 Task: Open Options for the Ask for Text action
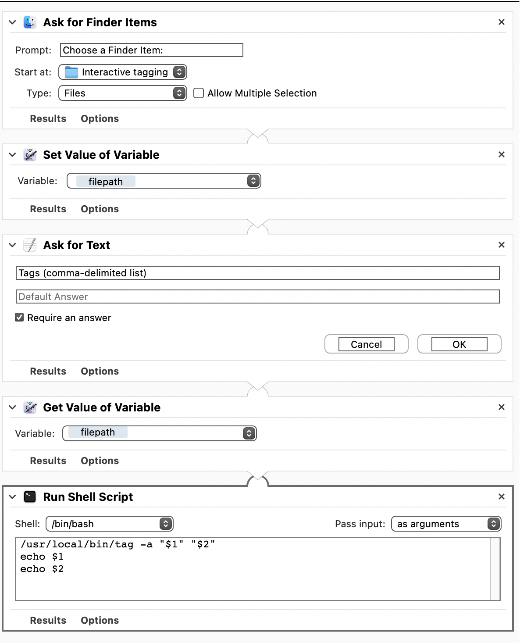point(100,371)
